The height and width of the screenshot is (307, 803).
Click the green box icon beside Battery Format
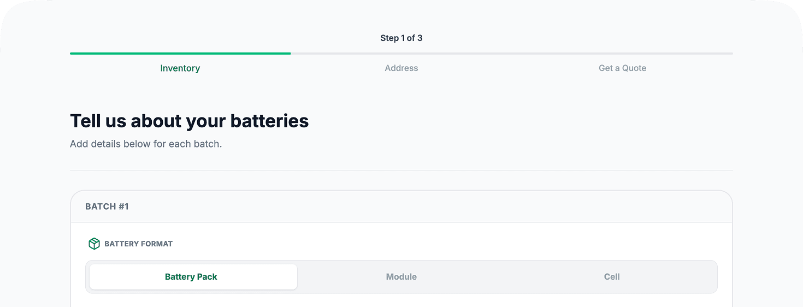click(94, 244)
